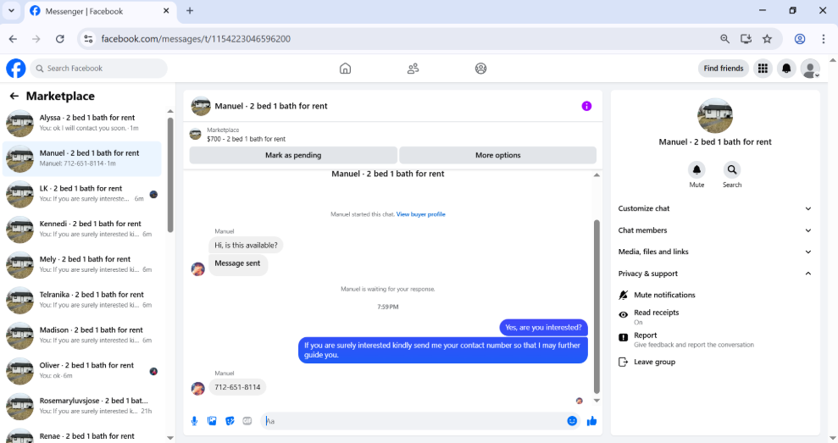This screenshot has width=838, height=443.
Task: Go back using the Marketplace back arrow
Action: (14, 97)
